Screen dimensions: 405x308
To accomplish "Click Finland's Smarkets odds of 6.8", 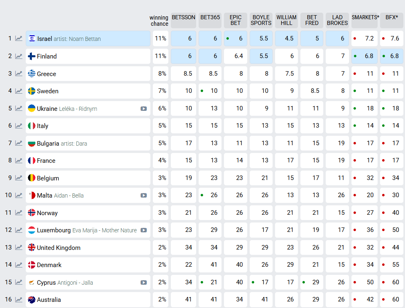I will point(365,56).
